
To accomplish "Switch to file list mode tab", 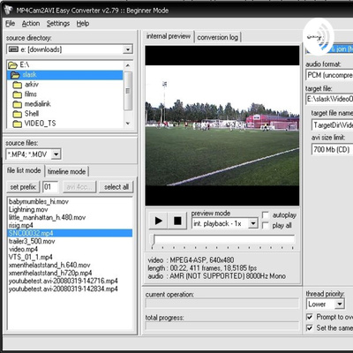I will [x=24, y=170].
